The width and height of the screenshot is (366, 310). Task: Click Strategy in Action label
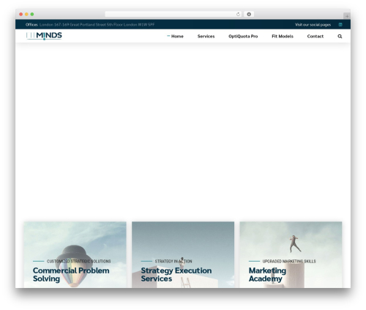173,261
